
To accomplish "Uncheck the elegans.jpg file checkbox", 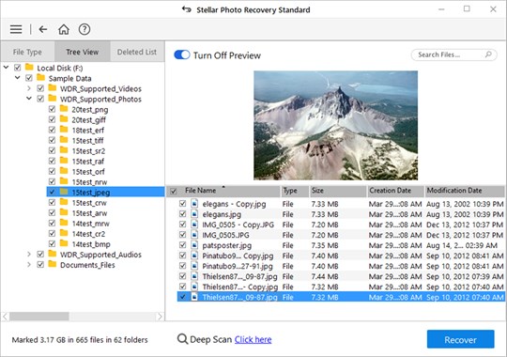I will pos(183,214).
